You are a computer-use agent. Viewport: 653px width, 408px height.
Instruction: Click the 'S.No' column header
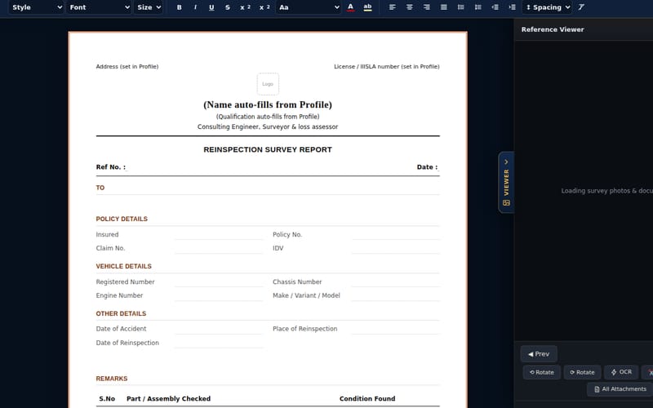coord(107,399)
